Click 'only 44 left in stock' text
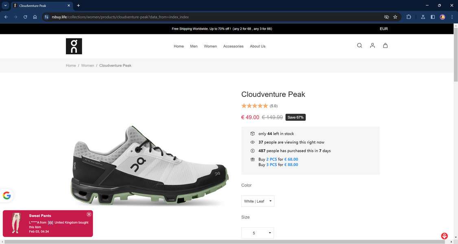The image size is (458, 244). pos(276,134)
